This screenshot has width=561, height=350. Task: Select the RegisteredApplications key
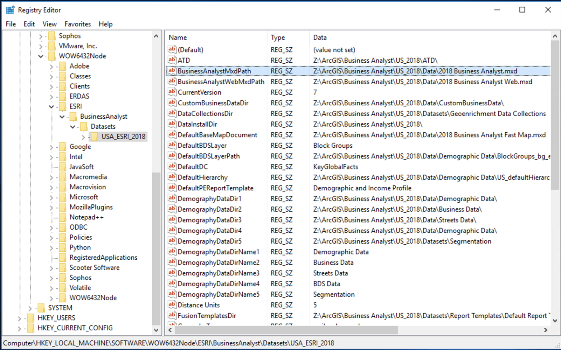pos(103,257)
